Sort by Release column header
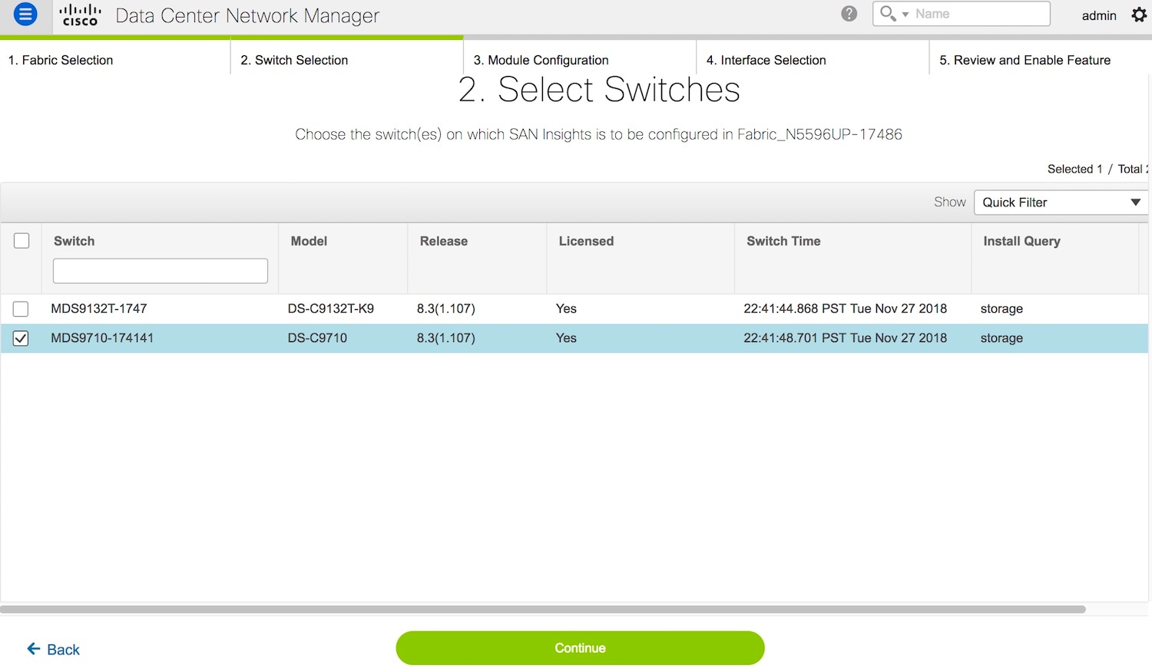Viewport: 1152px width, 672px height. (x=444, y=241)
